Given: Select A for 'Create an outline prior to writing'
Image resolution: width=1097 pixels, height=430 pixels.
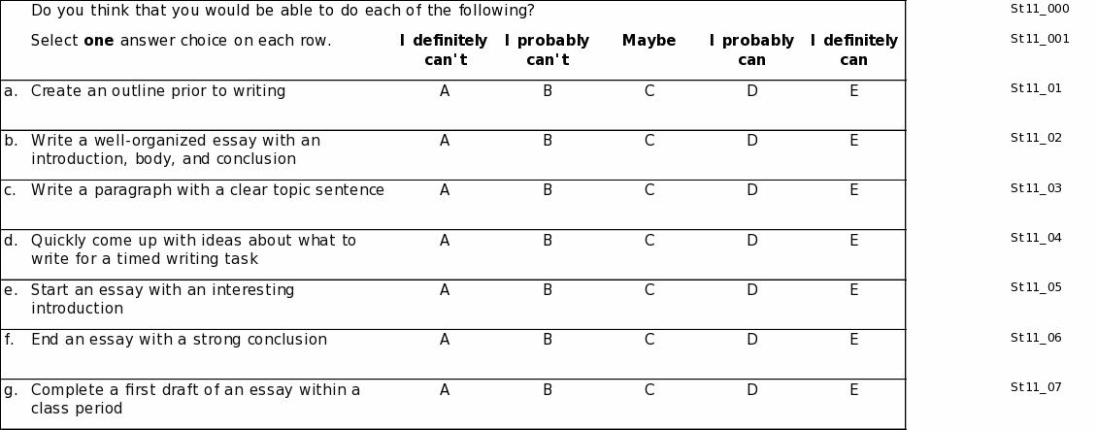Looking at the screenshot, I should click(x=445, y=91).
